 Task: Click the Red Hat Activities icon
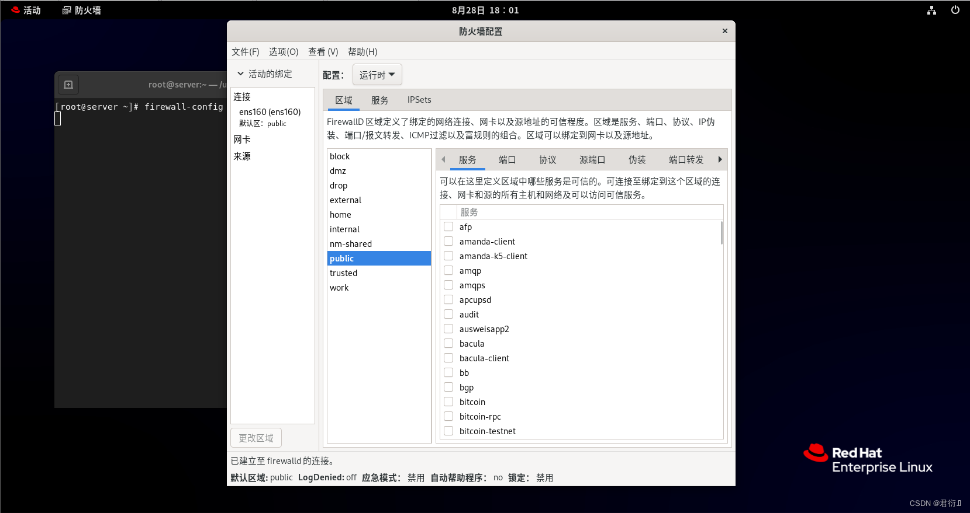(x=16, y=10)
